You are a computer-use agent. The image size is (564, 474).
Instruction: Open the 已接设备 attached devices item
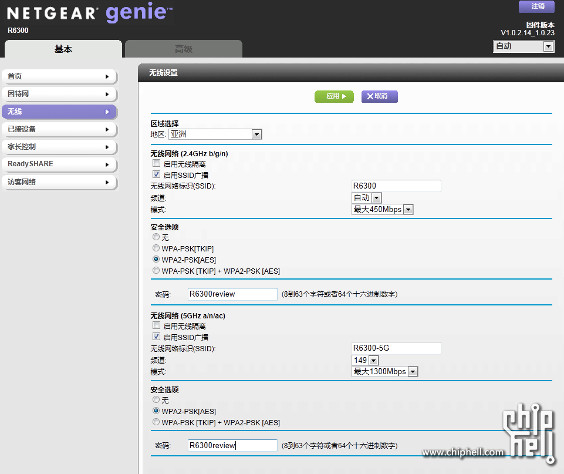[x=59, y=129]
